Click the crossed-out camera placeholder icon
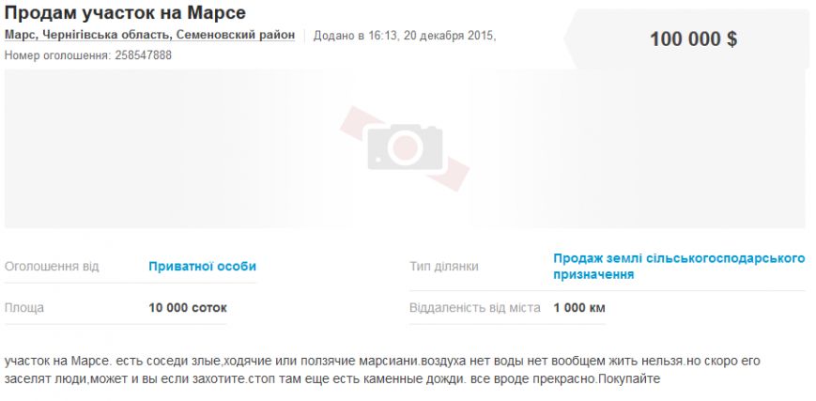 click(405, 148)
